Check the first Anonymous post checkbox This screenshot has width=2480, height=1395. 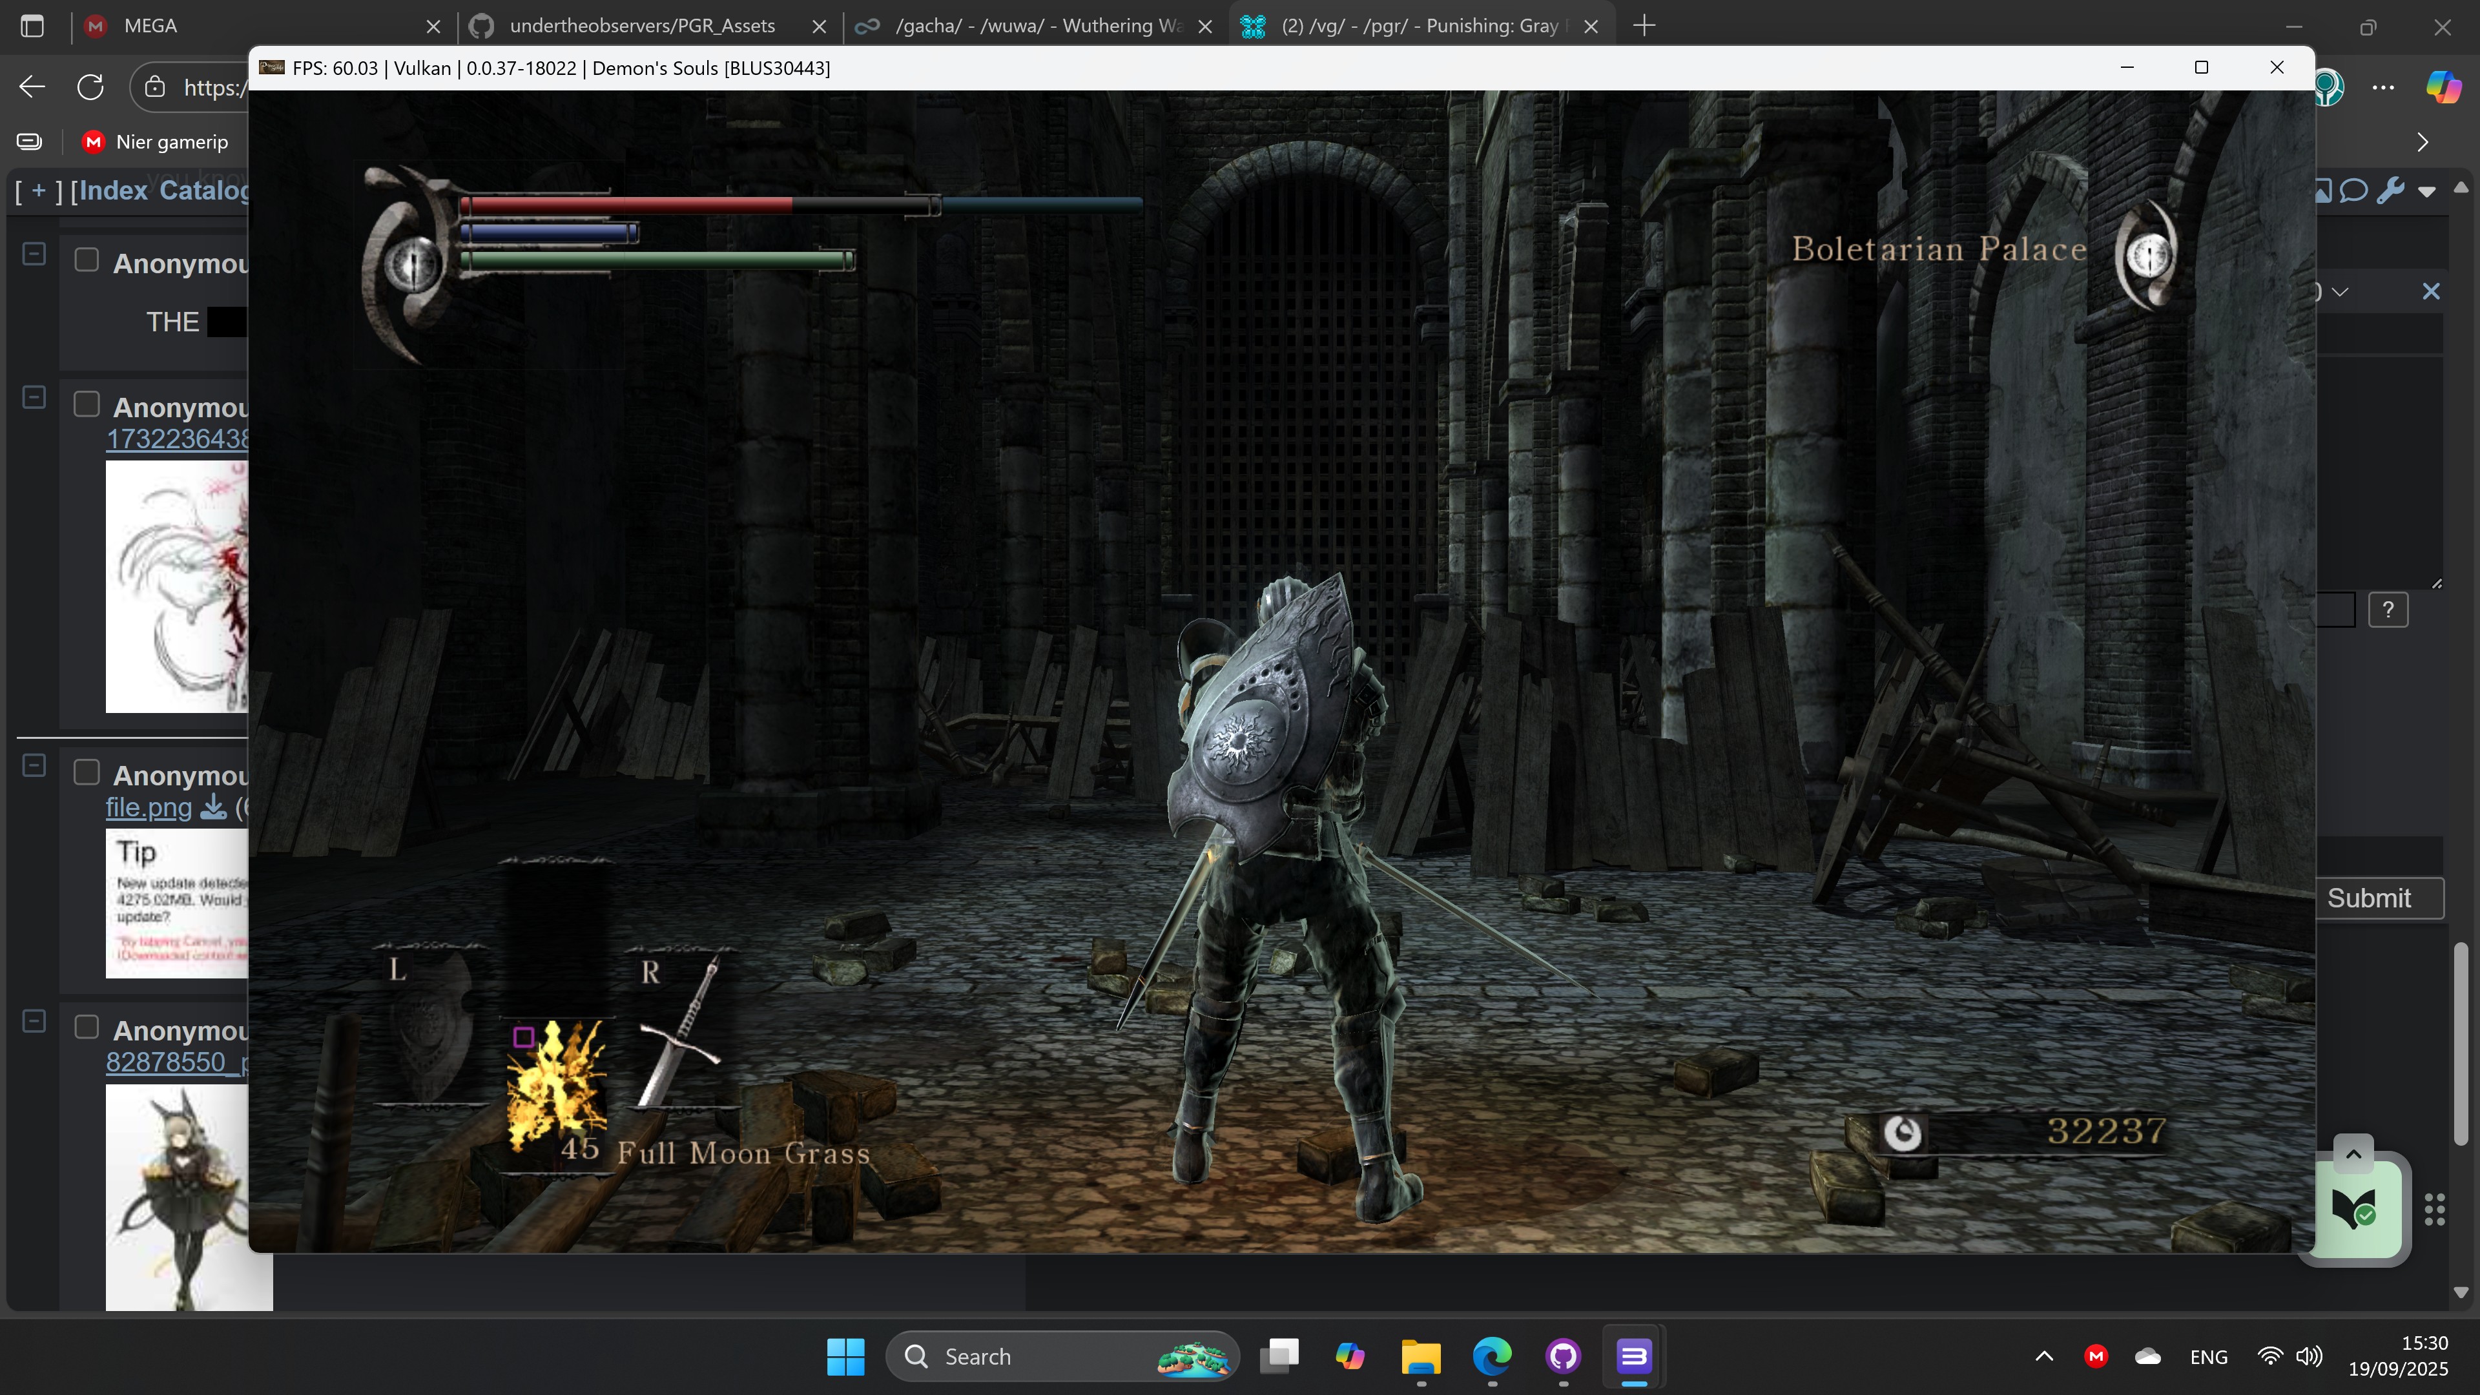tap(87, 261)
